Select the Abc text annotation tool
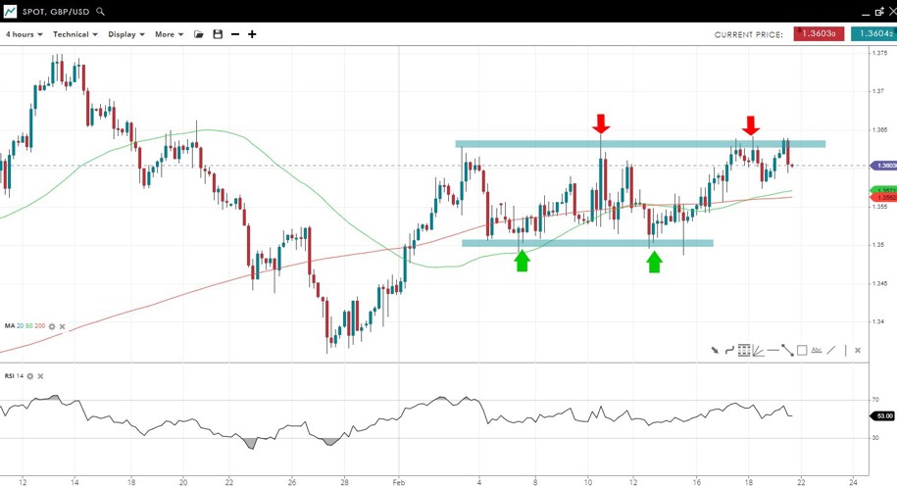Image resolution: width=897 pixels, height=486 pixels. point(817,350)
